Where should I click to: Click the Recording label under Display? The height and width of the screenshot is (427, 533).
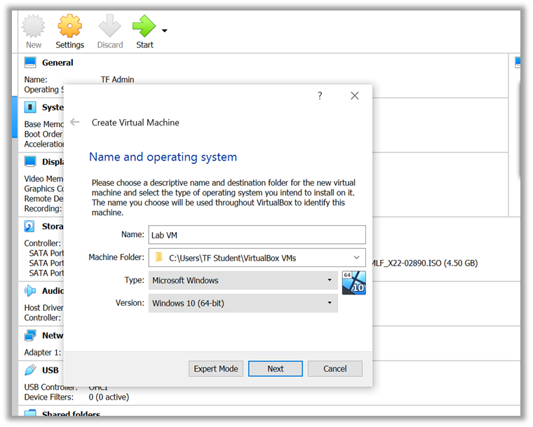(43, 208)
